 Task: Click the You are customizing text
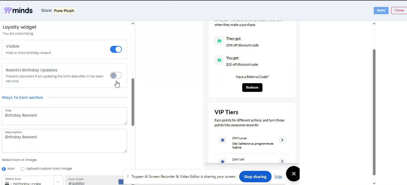coord(18,33)
